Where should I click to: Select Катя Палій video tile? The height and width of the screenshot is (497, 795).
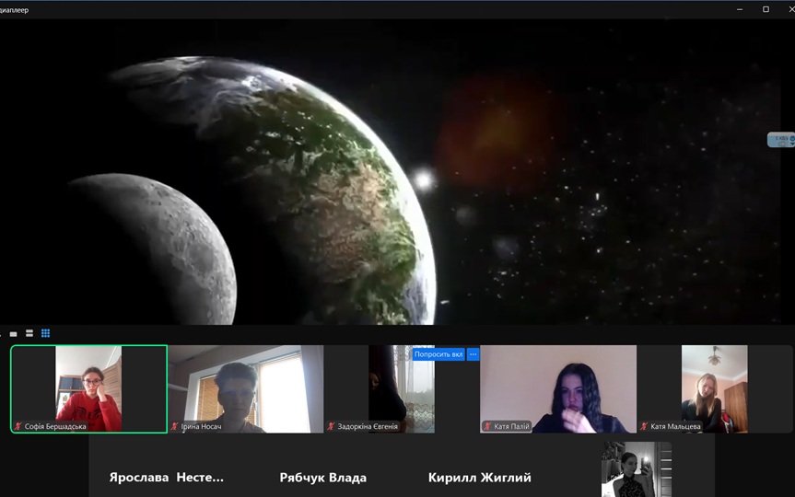coord(558,389)
